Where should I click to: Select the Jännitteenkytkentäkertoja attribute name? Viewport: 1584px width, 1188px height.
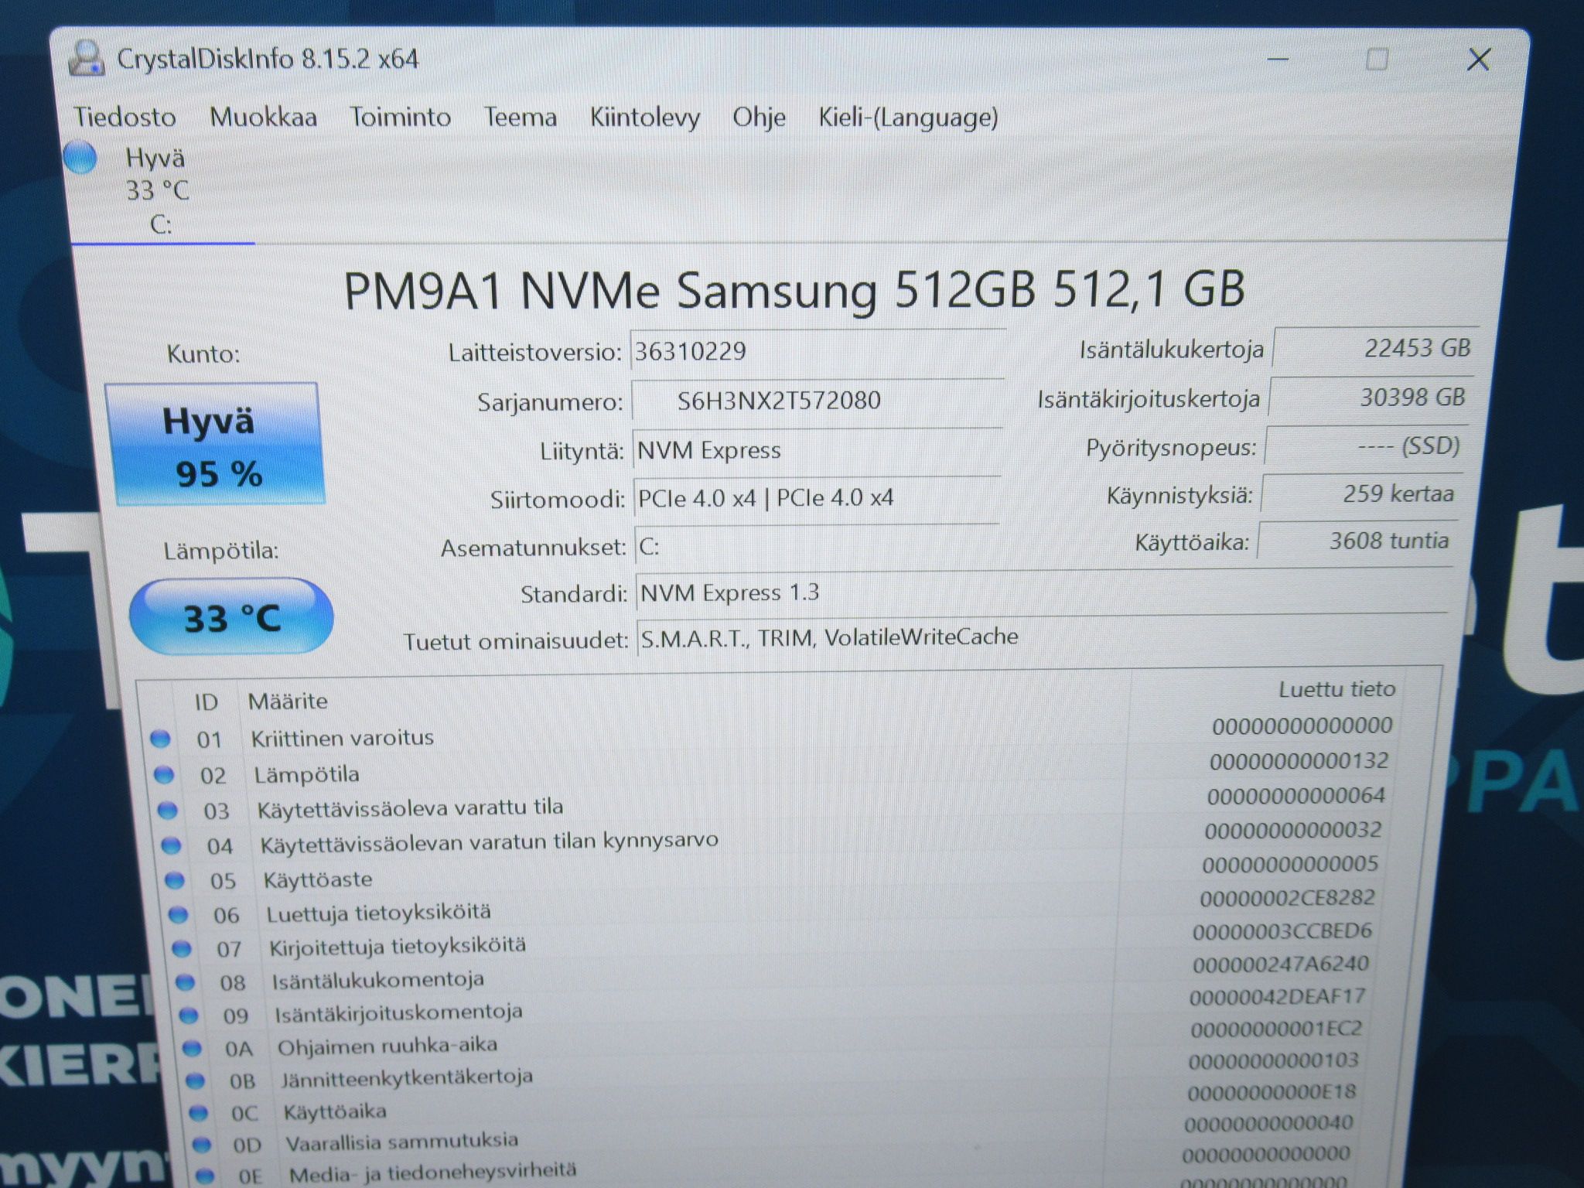(x=407, y=1078)
